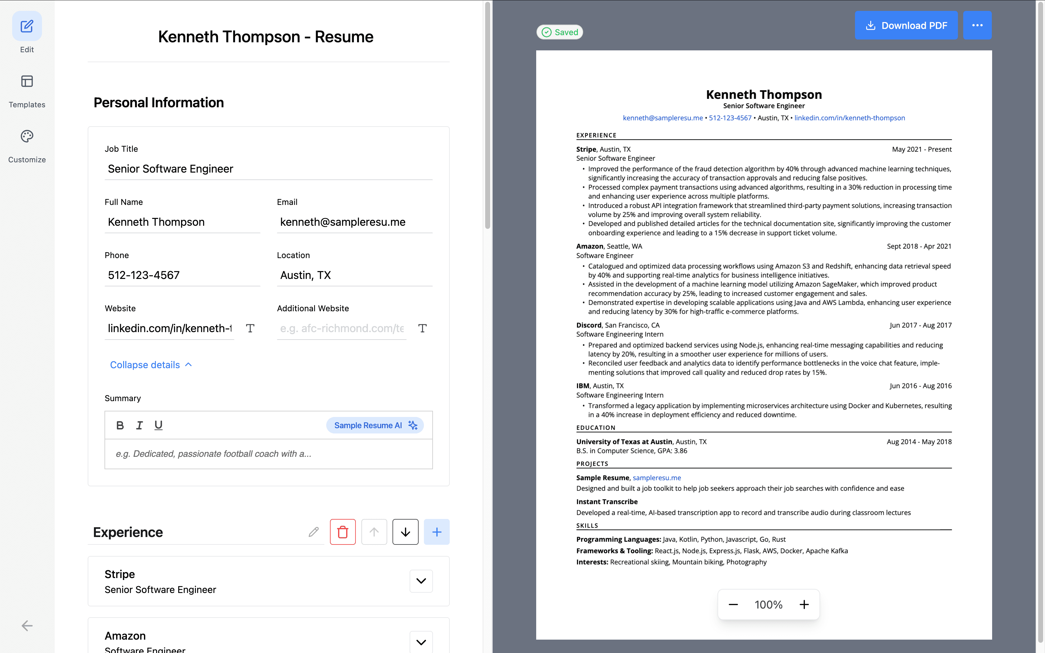This screenshot has width=1045, height=653.
Task: Expand the Amazon experience entry
Action: 421,642
